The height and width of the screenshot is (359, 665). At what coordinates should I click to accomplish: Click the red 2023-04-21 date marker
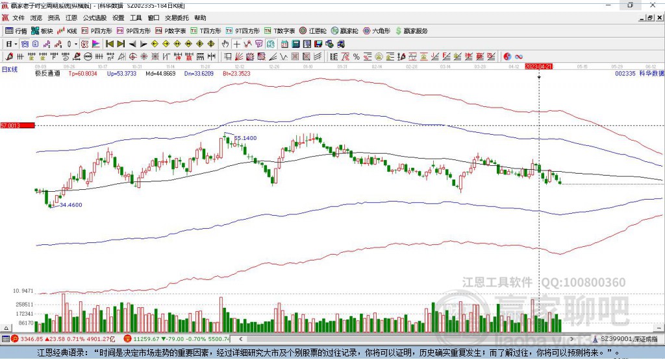pyautogui.click(x=538, y=67)
